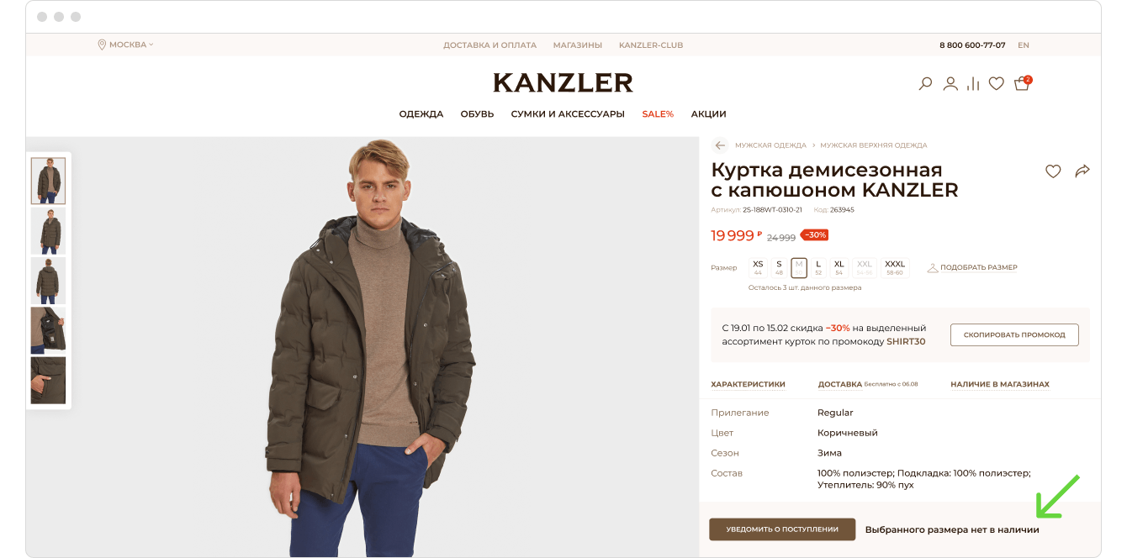
Task: Switch site language to EN
Action: coord(1024,45)
